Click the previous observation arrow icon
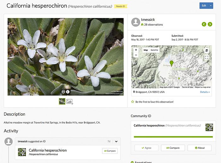This screenshot has width=221, height=163. coord(204,24)
